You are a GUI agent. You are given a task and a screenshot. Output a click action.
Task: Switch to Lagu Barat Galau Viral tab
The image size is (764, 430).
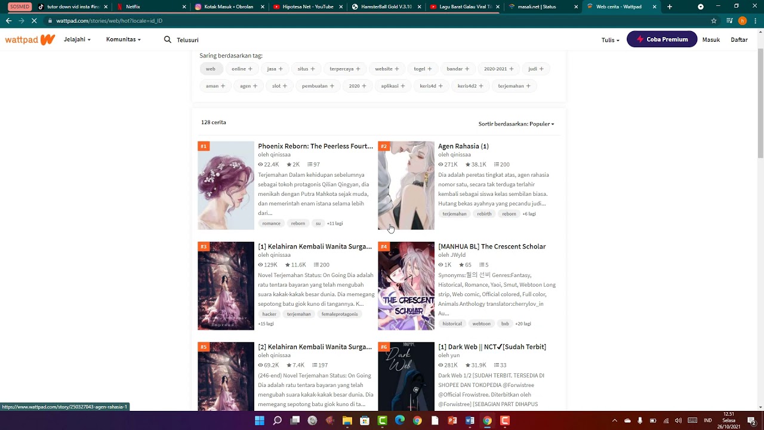(x=465, y=7)
